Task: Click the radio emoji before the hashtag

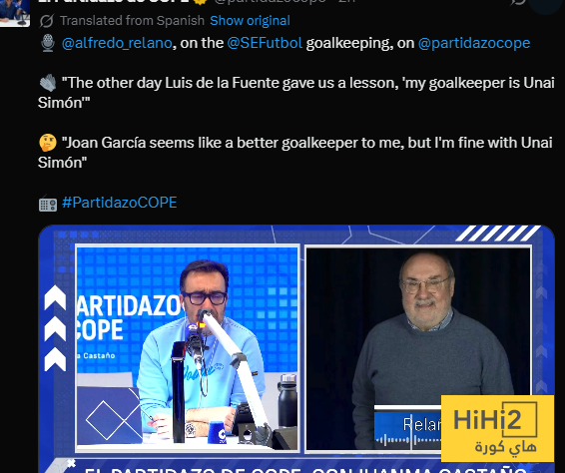Action: pos(48,204)
